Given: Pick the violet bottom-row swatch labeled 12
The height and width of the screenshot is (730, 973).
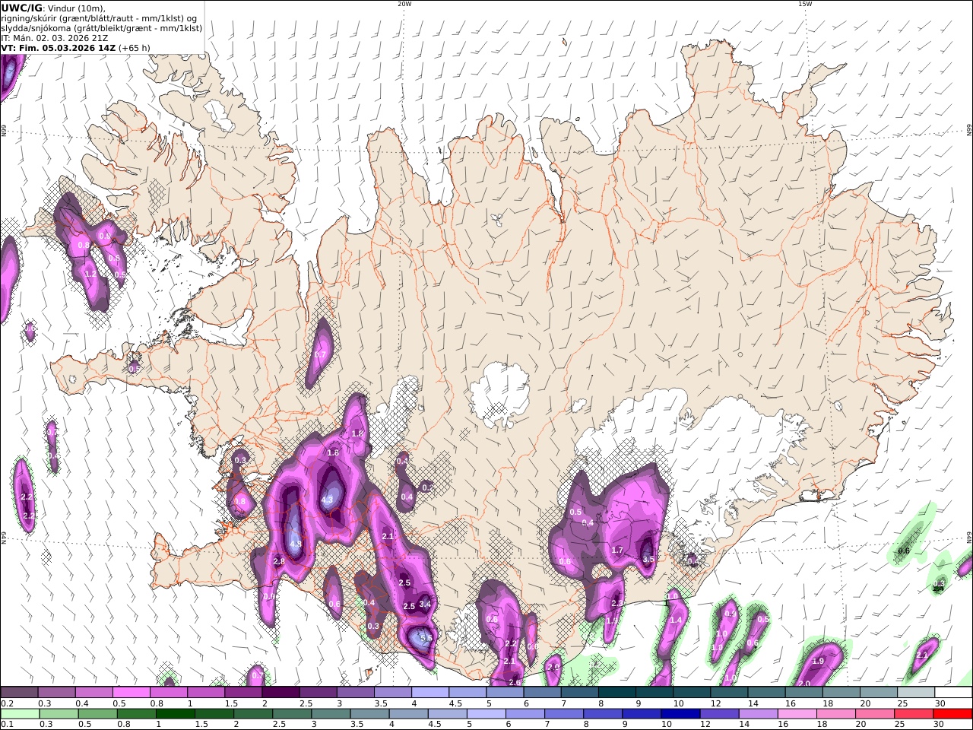Looking at the screenshot, I should pos(718,714).
